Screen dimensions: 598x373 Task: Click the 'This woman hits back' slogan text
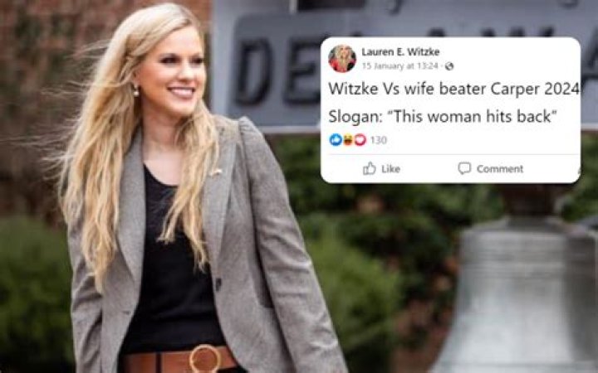click(472, 116)
